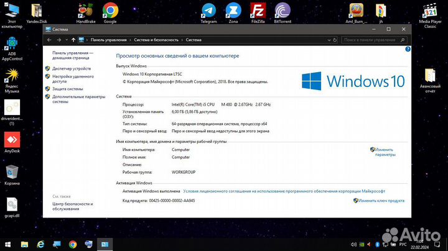The image size is (448, 251).
Task: Click the text Windows 10 Корпоративная LTSC
Action: tap(152, 74)
